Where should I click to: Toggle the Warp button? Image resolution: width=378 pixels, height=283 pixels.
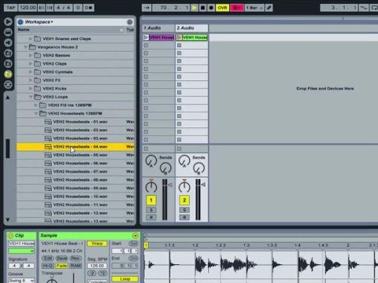[97, 244]
